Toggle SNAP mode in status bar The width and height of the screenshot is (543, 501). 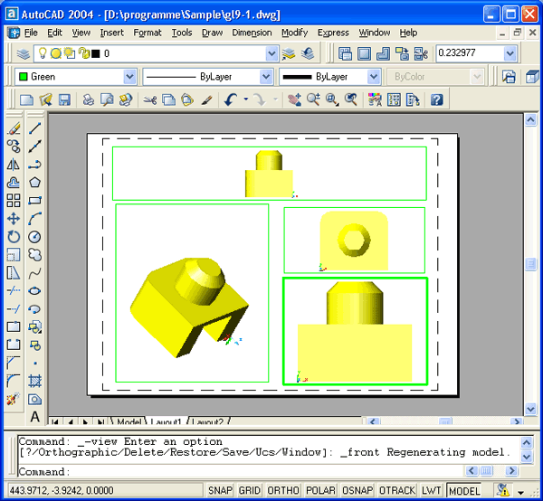pyautogui.click(x=221, y=491)
